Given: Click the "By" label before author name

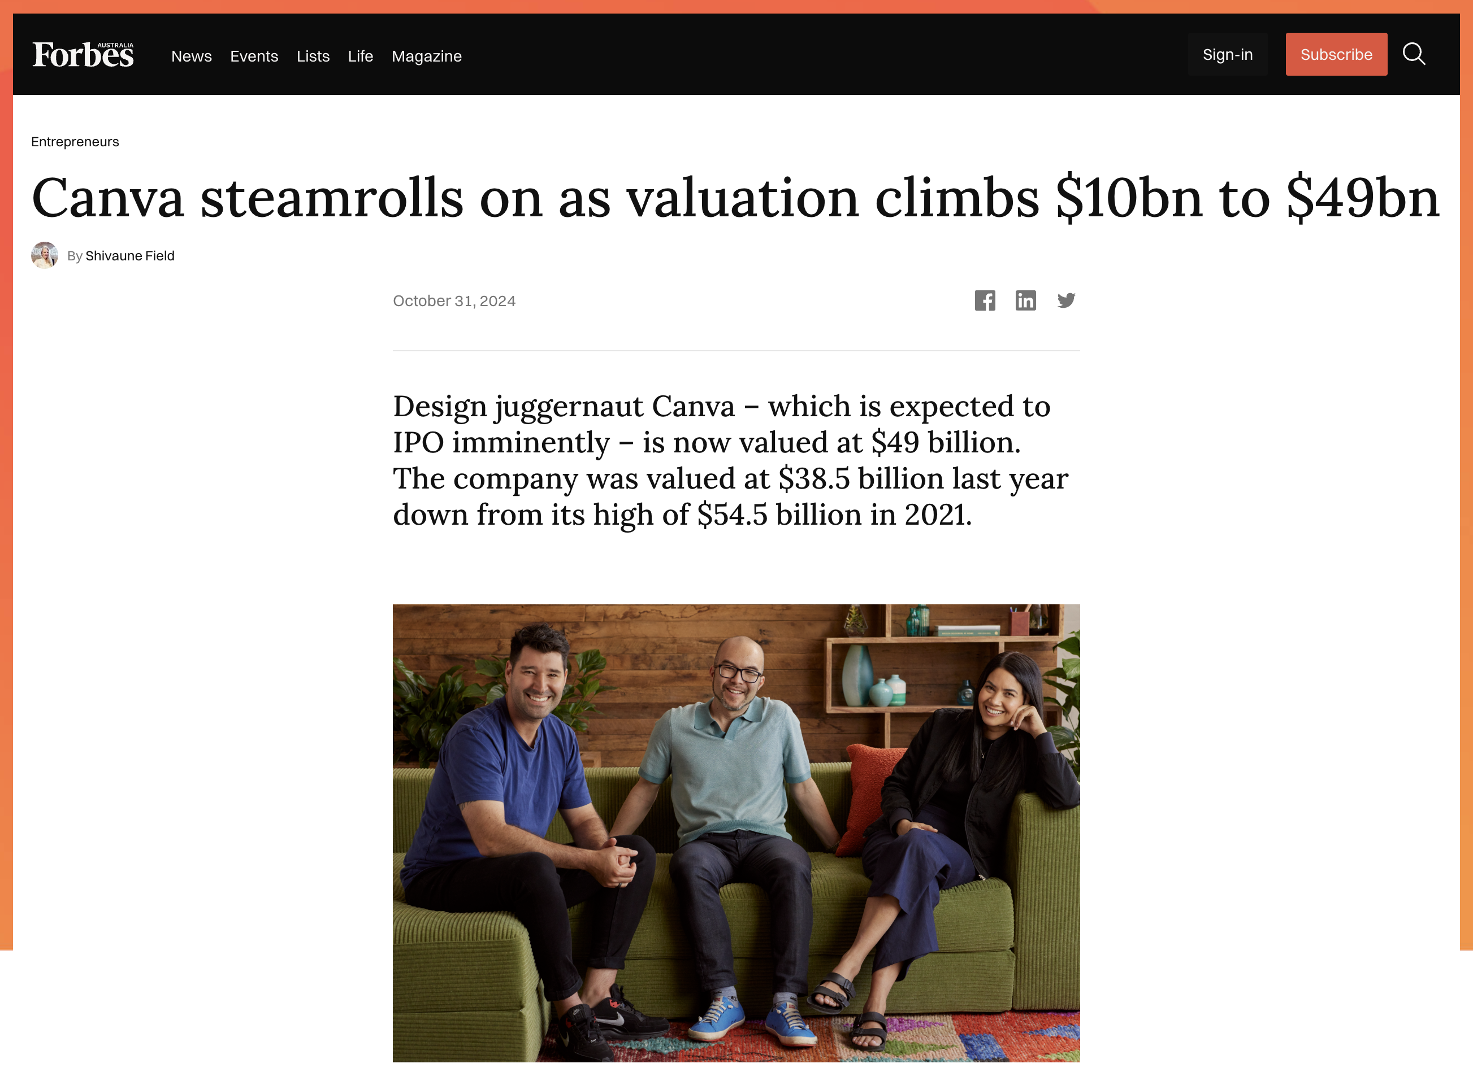Looking at the screenshot, I should 75,256.
